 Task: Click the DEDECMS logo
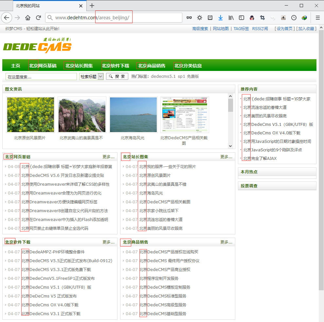click(37, 45)
